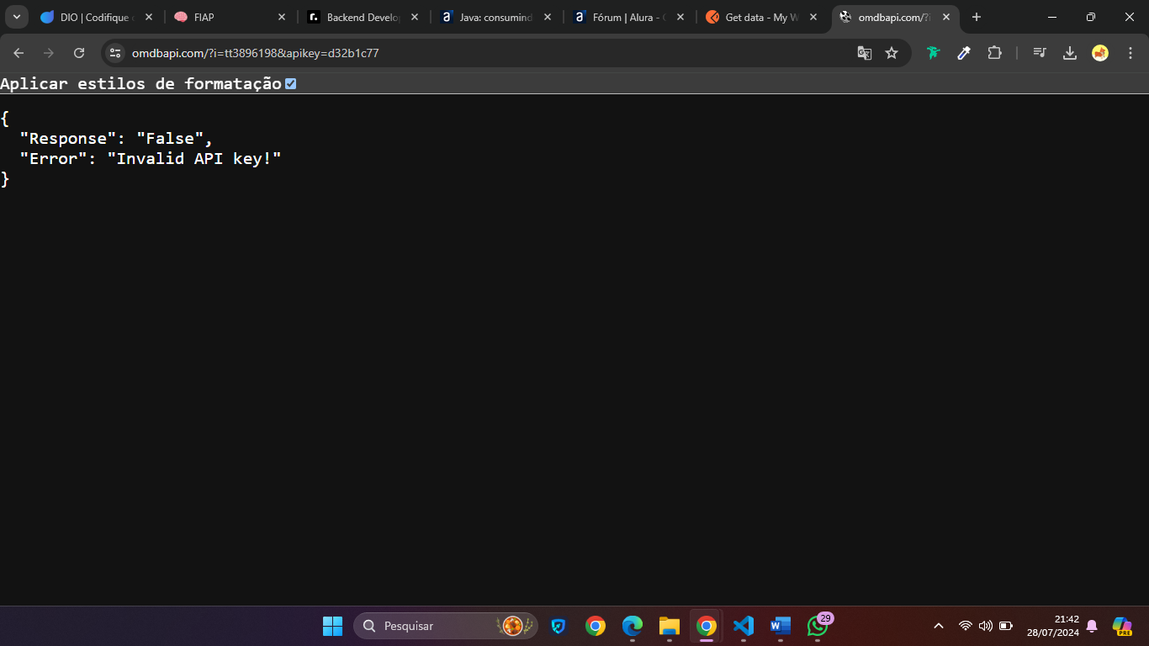Switch to the FIAP tab
This screenshot has height=646, width=1149.
[x=230, y=17]
